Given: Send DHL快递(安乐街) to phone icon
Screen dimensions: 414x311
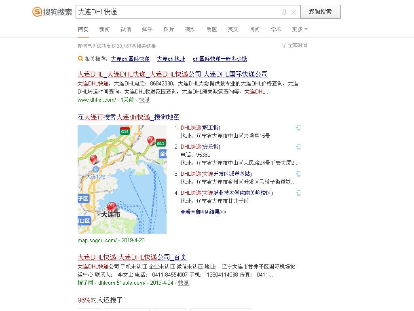Looking at the screenshot, I should (298, 147).
